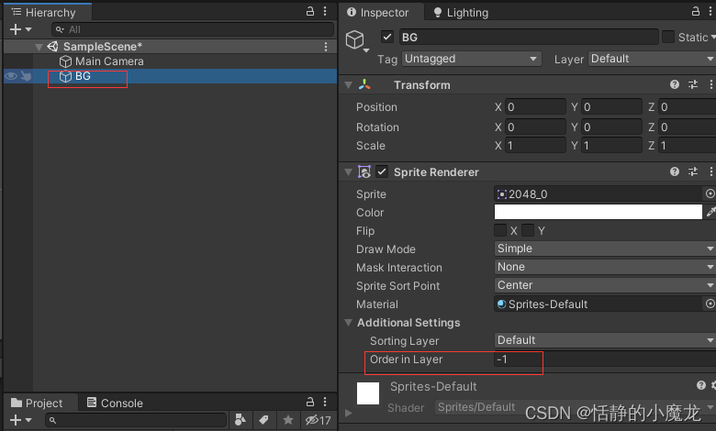
Task: Toggle scene picking hand icon for BG
Action: pos(26,76)
